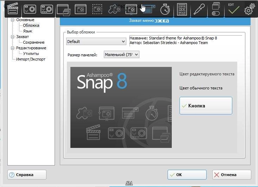Open the OCR text capture tool
258x187 pixels.
[x=182, y=10]
